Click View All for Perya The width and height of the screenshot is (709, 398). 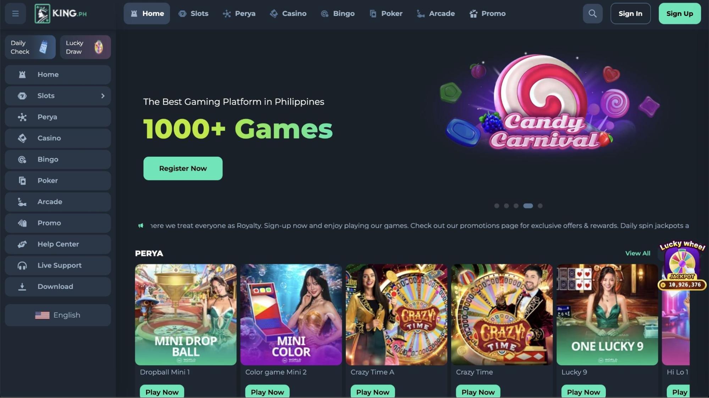pyautogui.click(x=638, y=253)
